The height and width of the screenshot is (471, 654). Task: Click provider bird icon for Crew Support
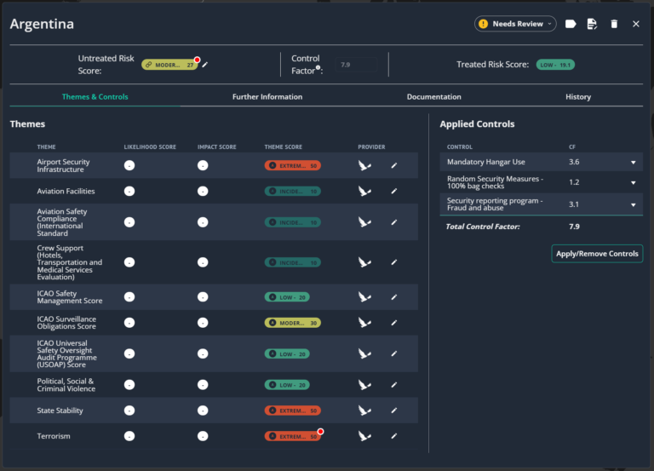[x=364, y=262]
